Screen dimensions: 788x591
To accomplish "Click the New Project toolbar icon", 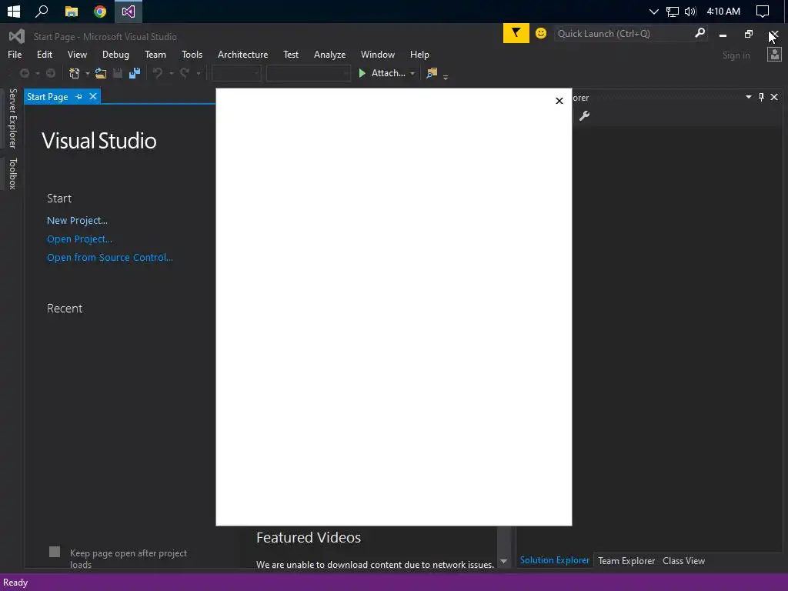I will click(75, 73).
